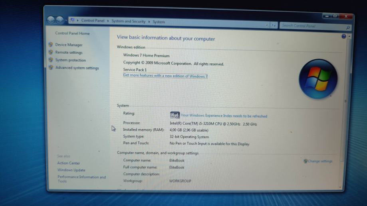
Task: Click the computer icon in the address bar
Action: [73, 20]
